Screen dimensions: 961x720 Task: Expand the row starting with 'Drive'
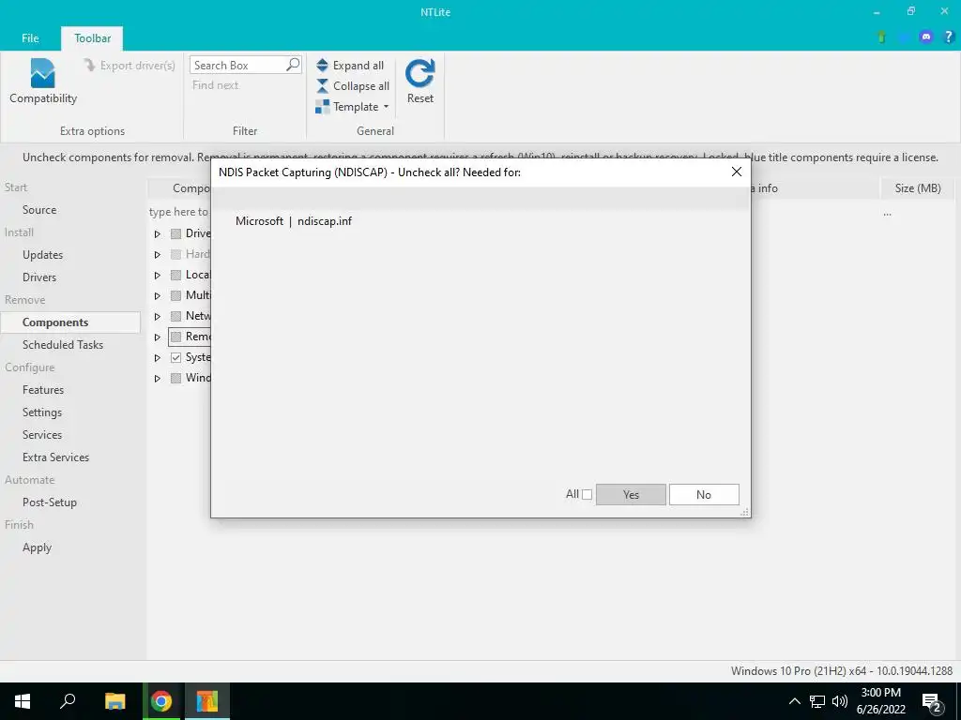[x=158, y=233]
